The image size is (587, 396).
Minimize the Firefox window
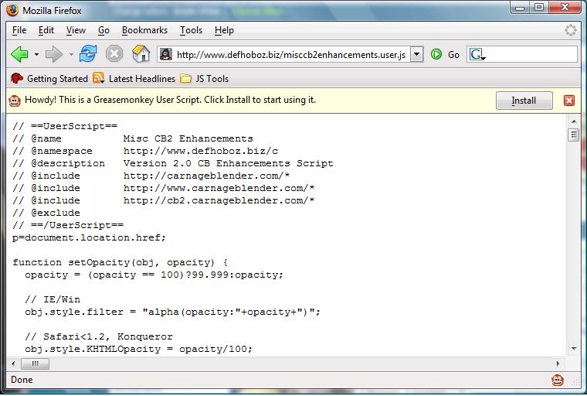[520, 7]
